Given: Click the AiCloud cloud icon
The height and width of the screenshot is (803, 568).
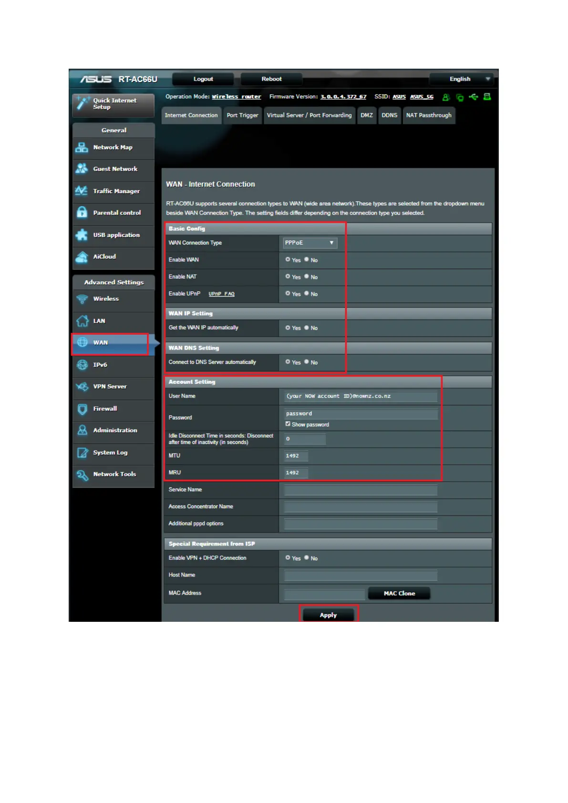Looking at the screenshot, I should 82,257.
